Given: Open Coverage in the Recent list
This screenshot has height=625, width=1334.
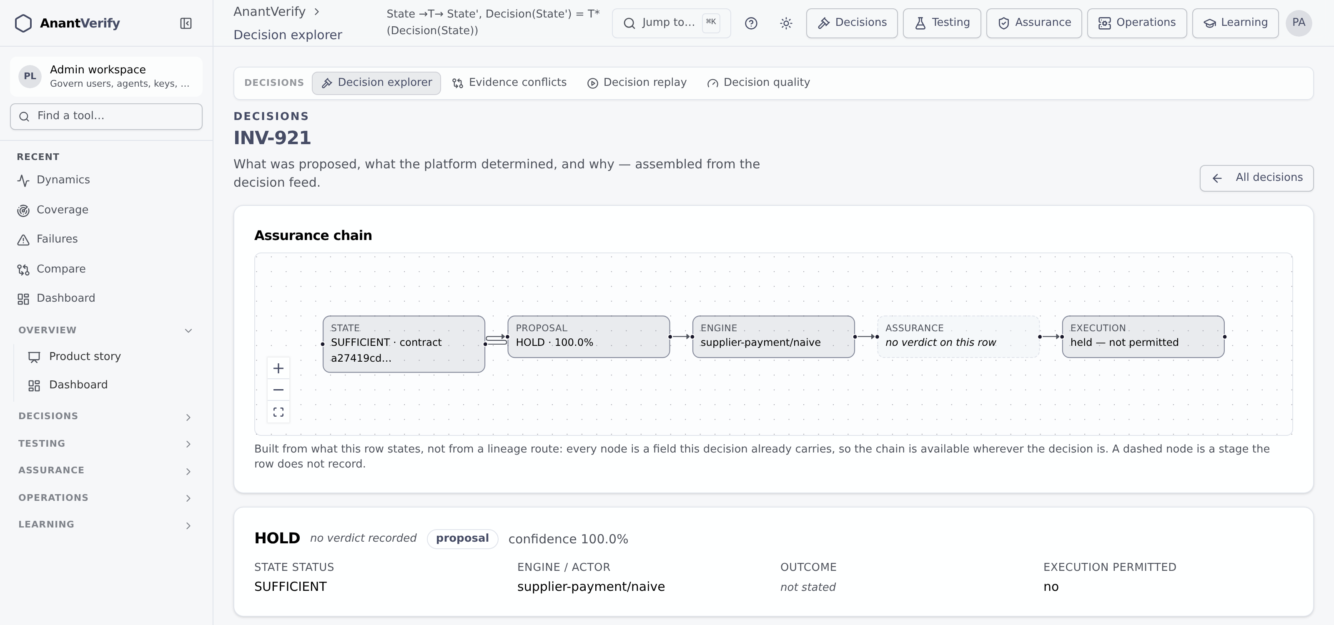Looking at the screenshot, I should coord(105,210).
